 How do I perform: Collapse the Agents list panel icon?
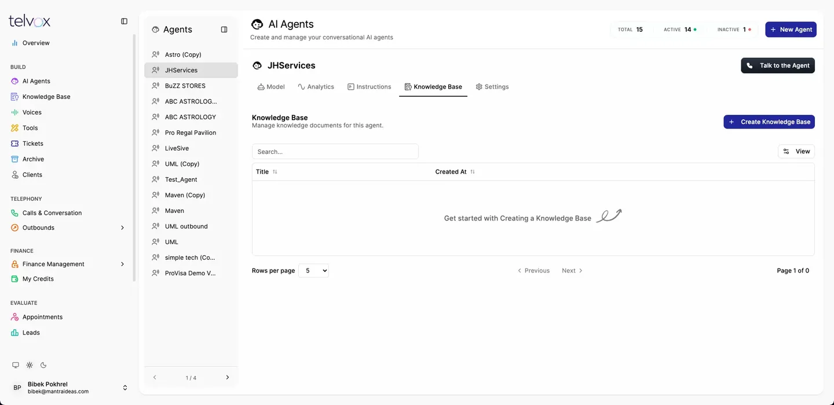coord(224,30)
